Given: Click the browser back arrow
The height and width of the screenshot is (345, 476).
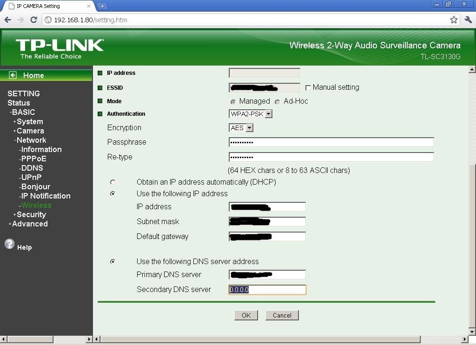Looking at the screenshot, I should point(7,20).
